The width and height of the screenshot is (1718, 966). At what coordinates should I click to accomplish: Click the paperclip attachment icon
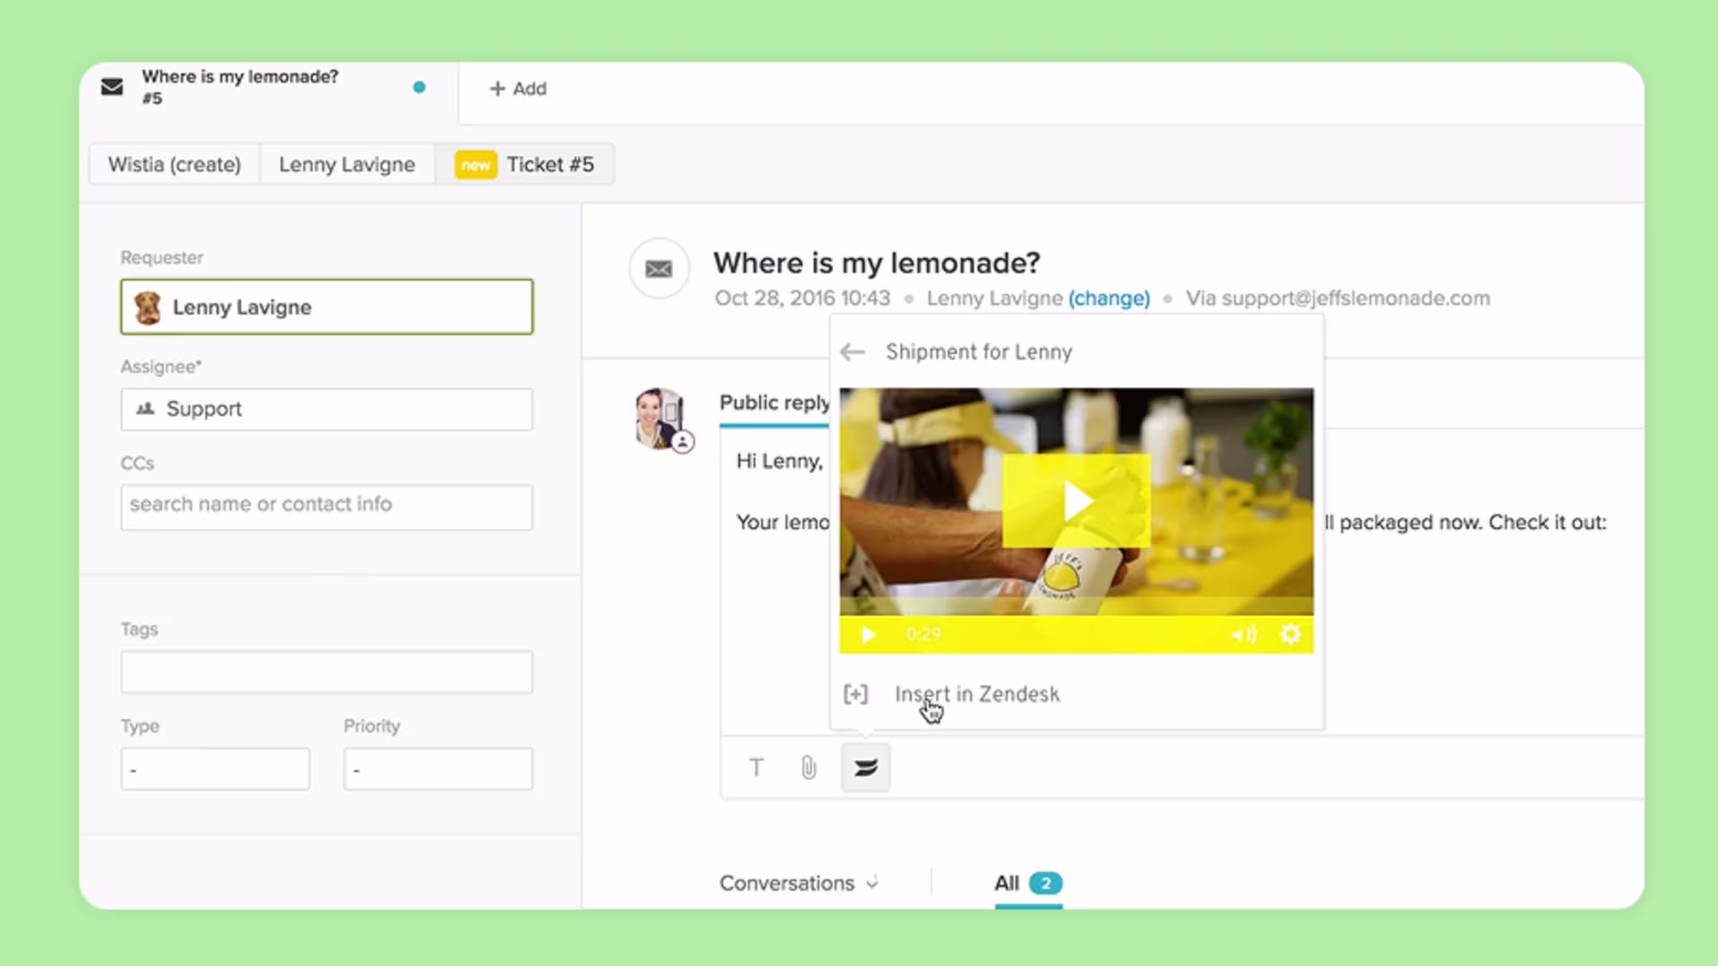[809, 767]
